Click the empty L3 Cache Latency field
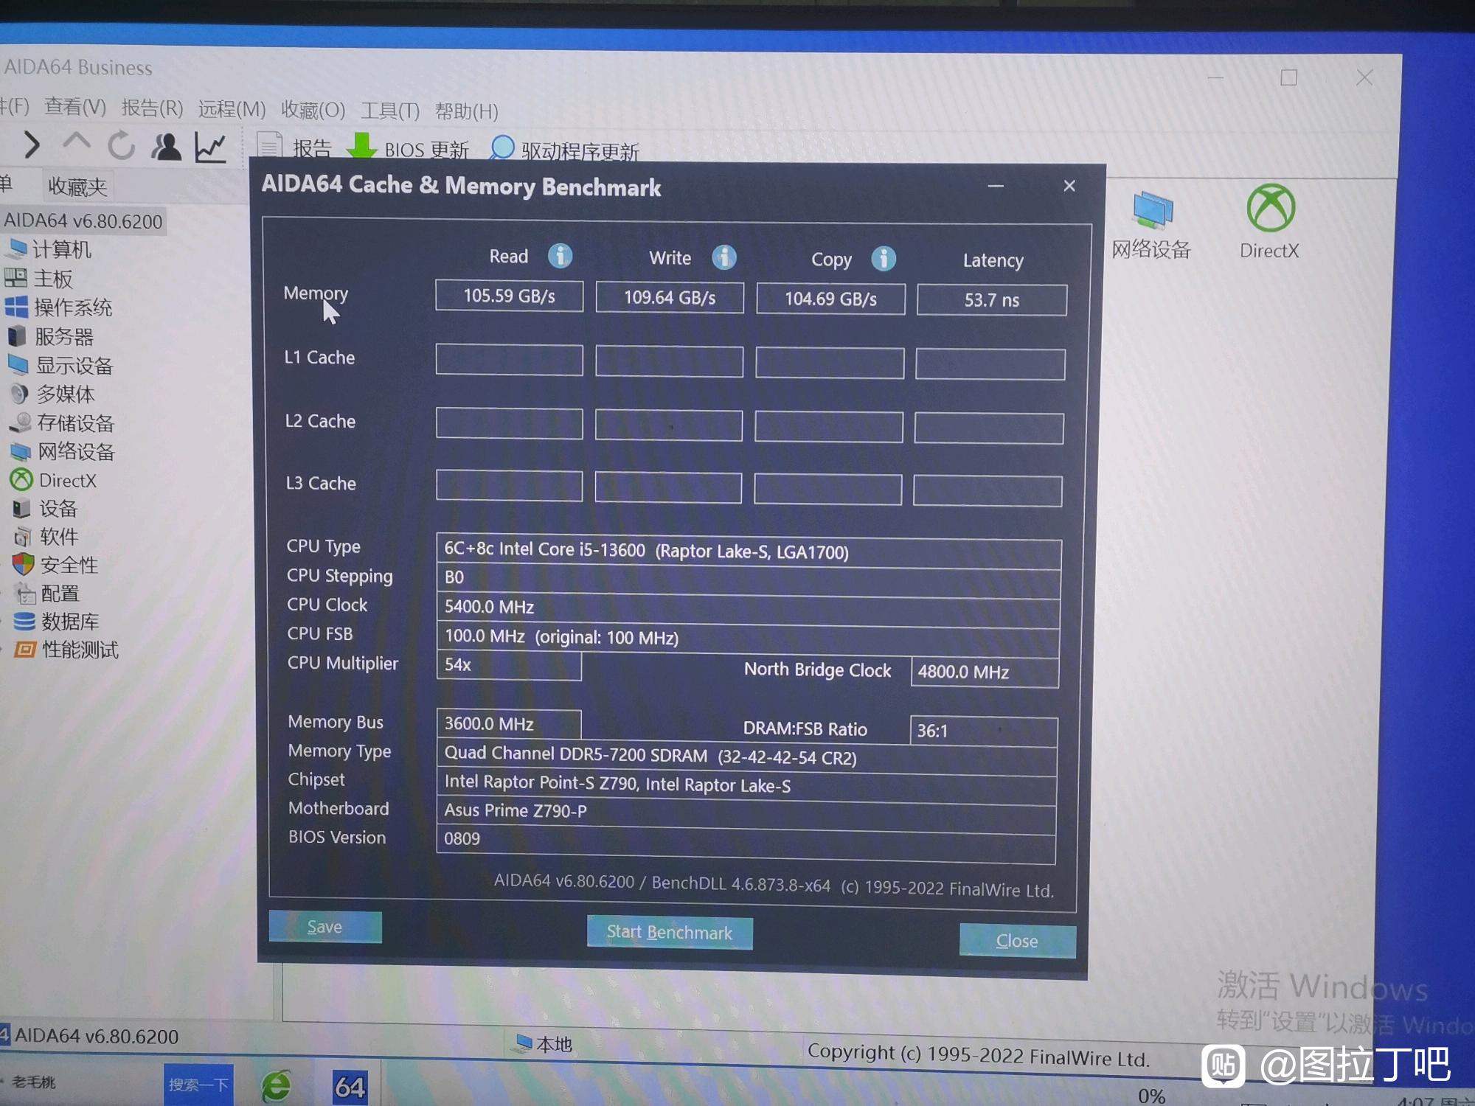 (x=988, y=491)
